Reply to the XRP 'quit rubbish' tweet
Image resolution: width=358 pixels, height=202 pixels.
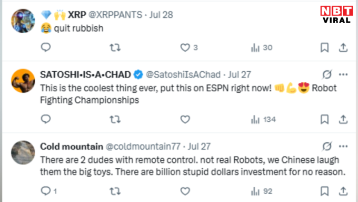(46, 47)
